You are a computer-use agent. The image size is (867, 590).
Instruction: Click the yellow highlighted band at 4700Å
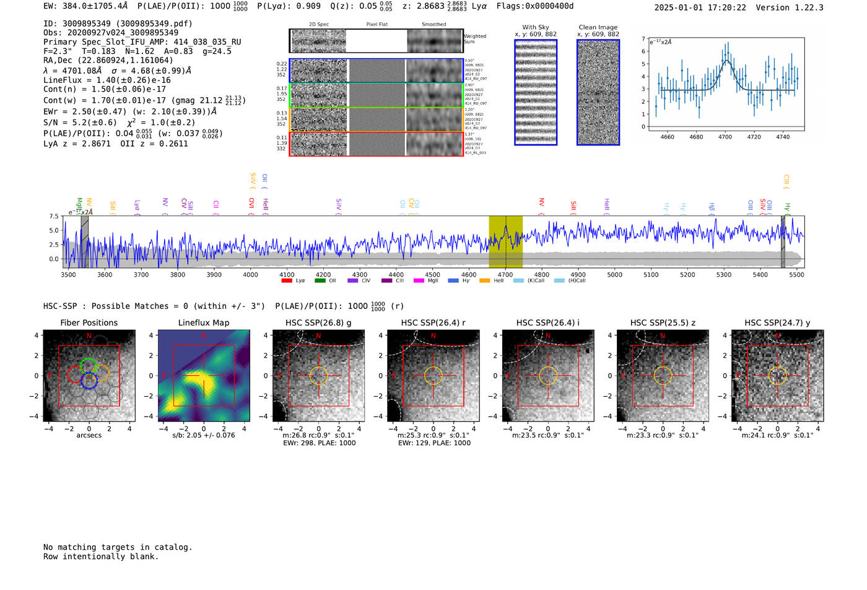click(x=505, y=241)
